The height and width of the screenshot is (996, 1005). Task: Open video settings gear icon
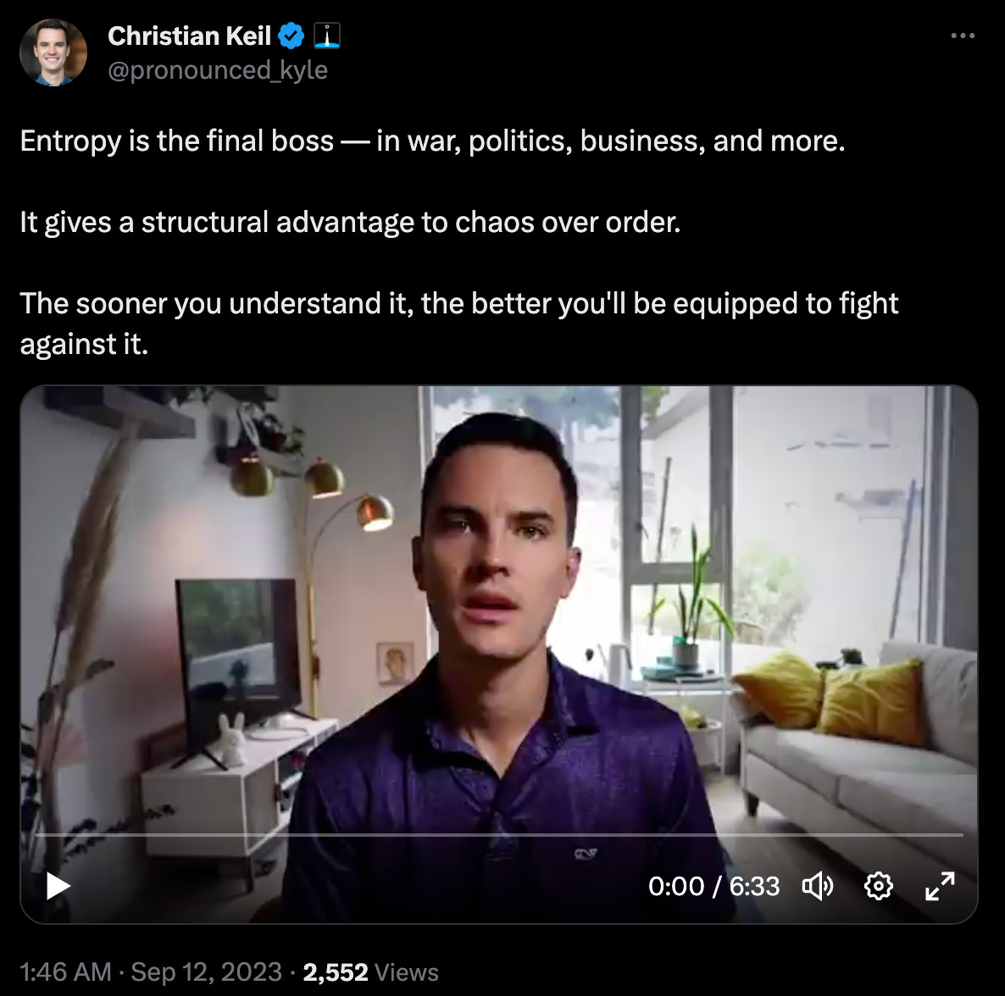coord(878,887)
